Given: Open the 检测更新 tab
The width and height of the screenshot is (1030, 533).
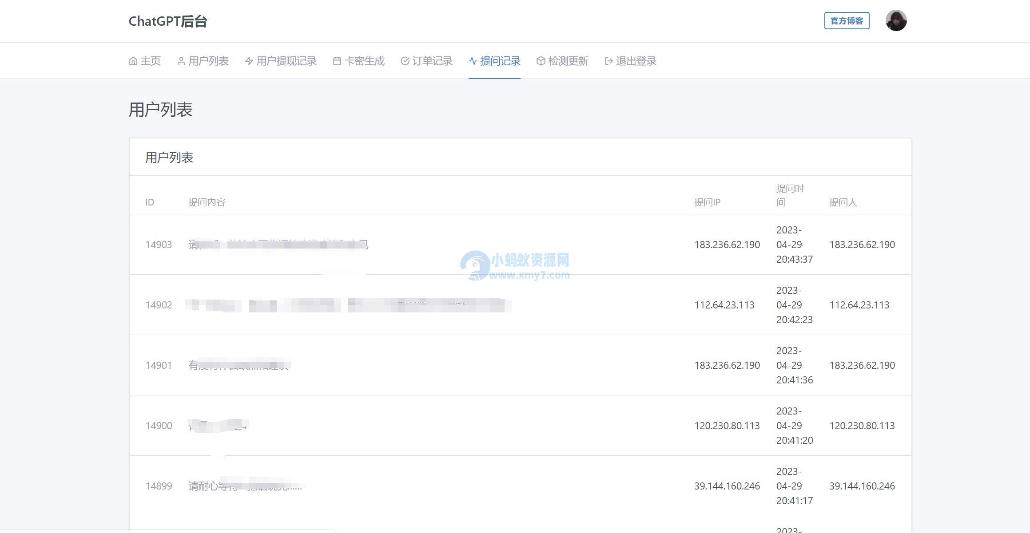Looking at the screenshot, I should 562,61.
